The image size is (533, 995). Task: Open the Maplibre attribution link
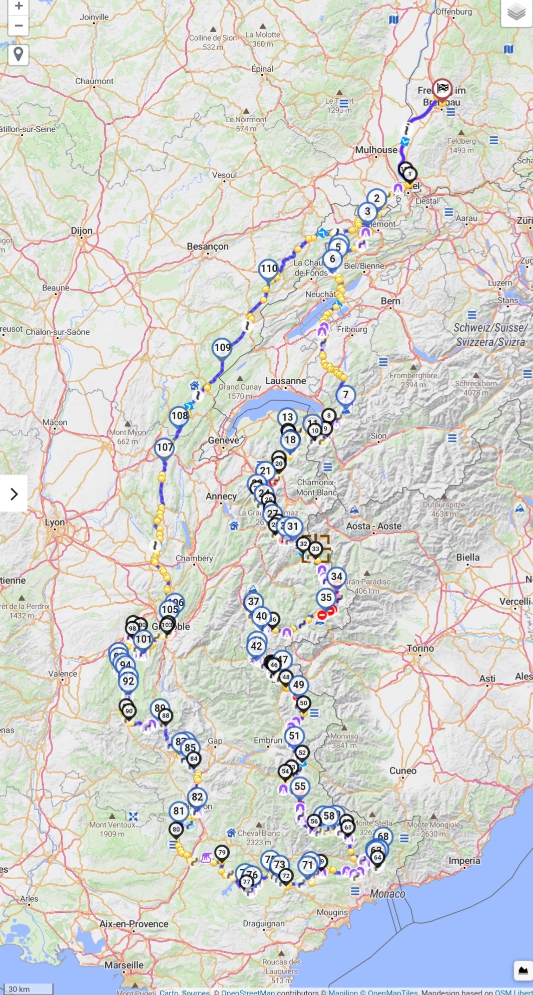pyautogui.click(x=343, y=991)
